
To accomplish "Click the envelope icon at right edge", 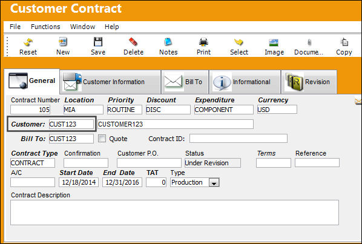I will tap(358, 101).
